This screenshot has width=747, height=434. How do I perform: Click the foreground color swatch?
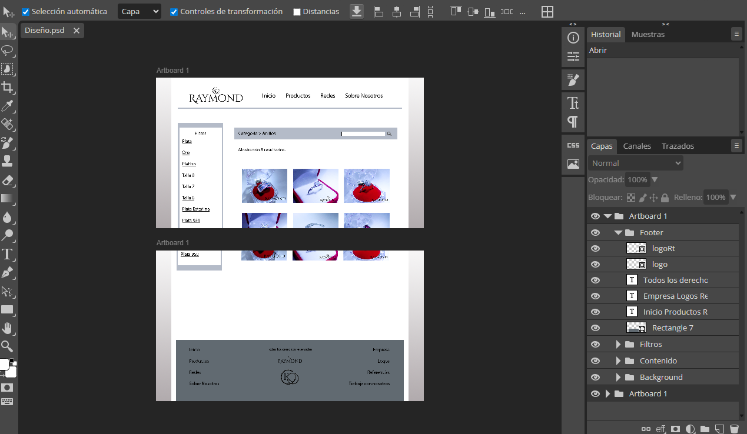(x=4, y=364)
